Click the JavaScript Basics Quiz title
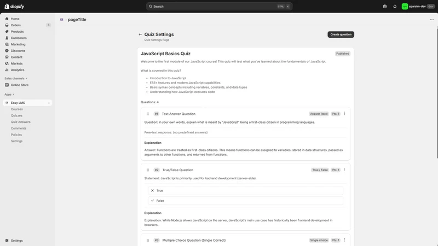The height and width of the screenshot is (246, 438). point(165,54)
